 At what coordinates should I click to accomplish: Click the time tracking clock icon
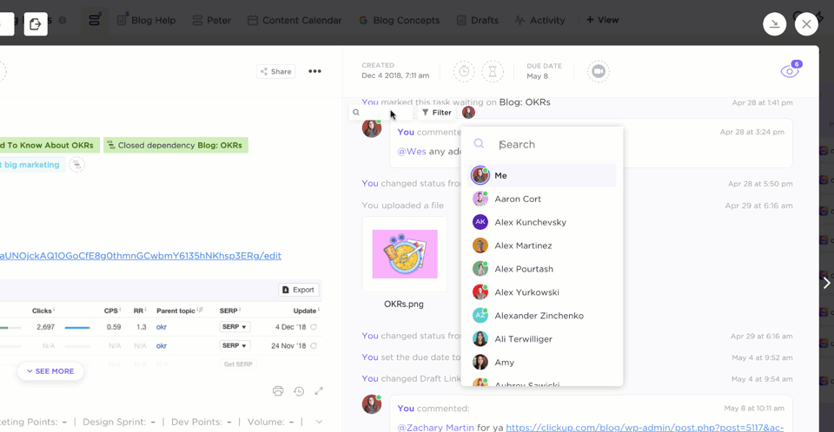tap(464, 71)
